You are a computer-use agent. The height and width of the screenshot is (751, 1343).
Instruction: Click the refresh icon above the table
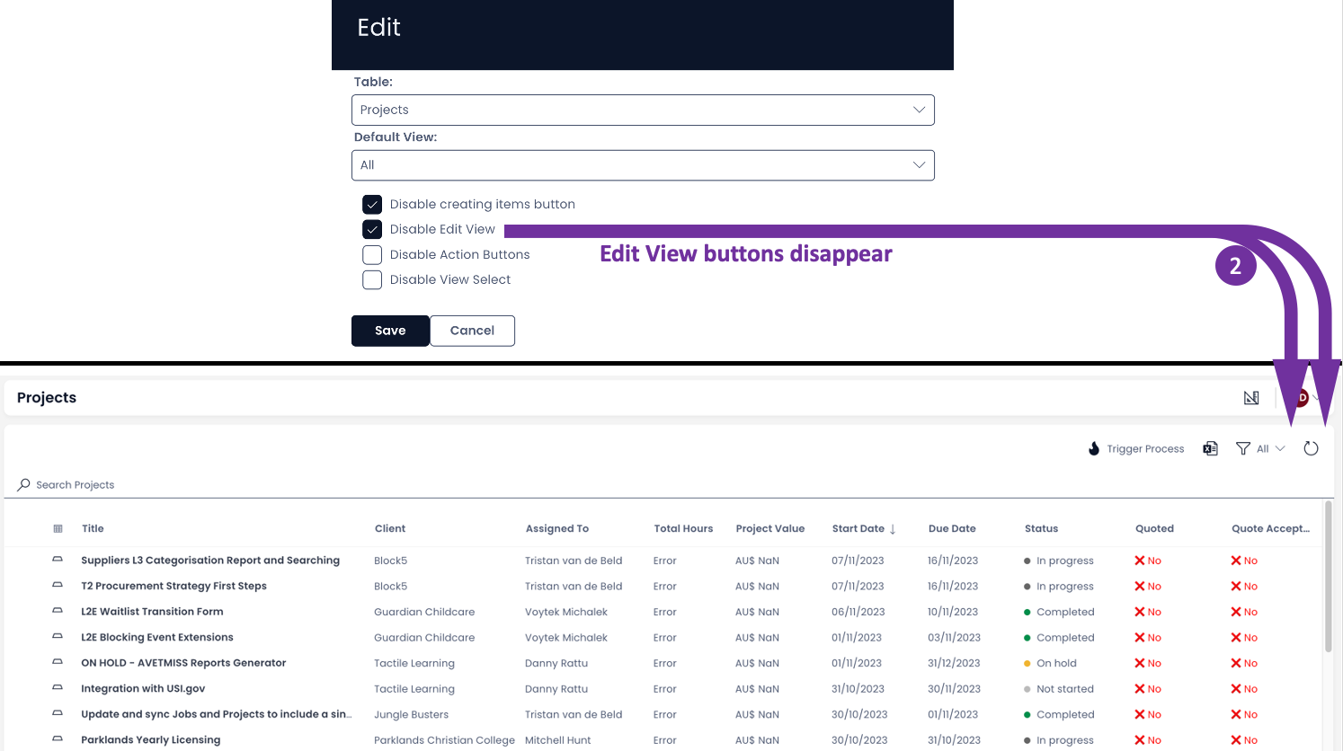1311,448
